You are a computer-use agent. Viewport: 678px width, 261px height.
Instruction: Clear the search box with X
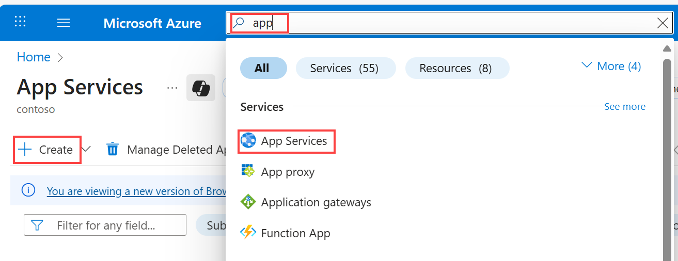[x=663, y=23]
